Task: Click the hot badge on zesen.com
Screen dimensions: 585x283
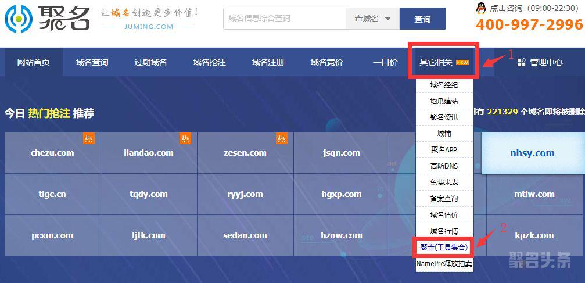Action: (x=282, y=138)
